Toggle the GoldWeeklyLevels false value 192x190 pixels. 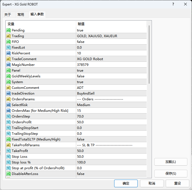click(111, 76)
